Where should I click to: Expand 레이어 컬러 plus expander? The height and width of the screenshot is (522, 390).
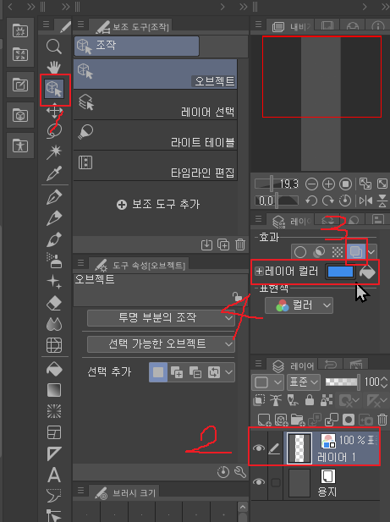point(259,271)
